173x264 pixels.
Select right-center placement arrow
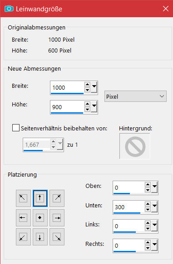pyautogui.click(x=57, y=218)
